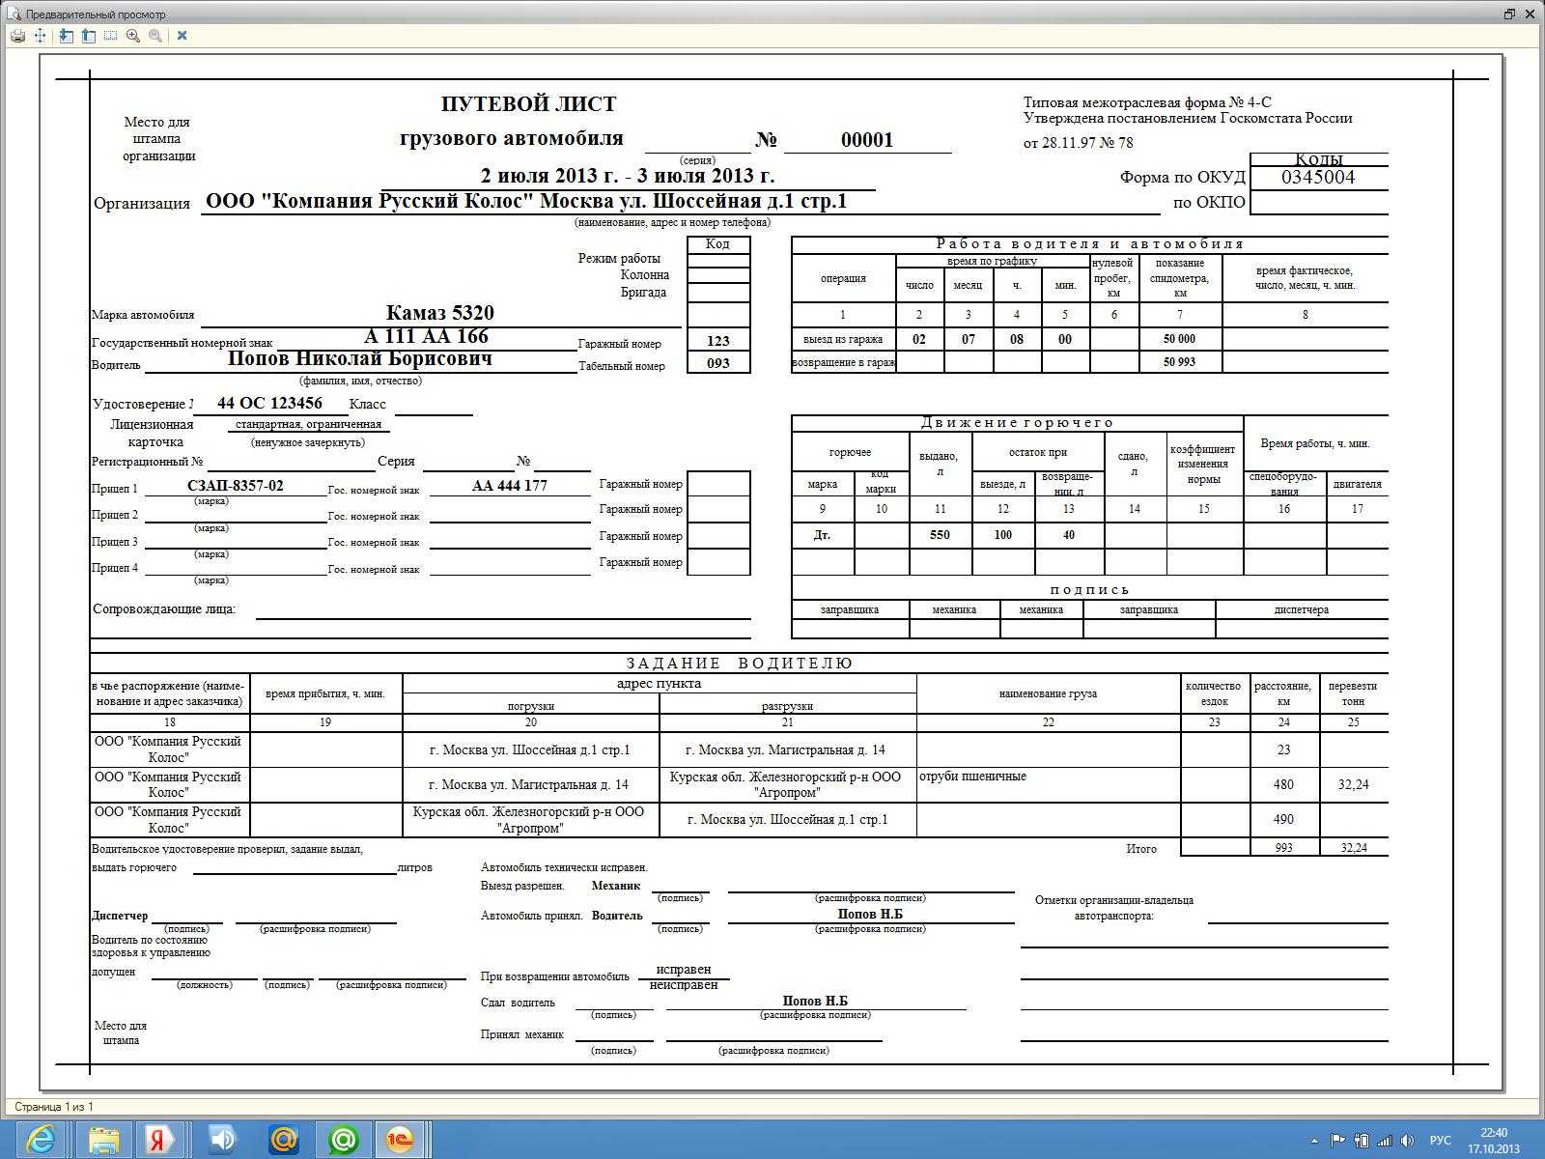The image size is (1545, 1159).
Task: Go to next page with down-arrow icon
Action: click(66, 36)
